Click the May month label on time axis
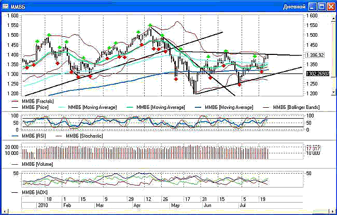The width and height of the screenshot is (337, 215). [x=175, y=205]
